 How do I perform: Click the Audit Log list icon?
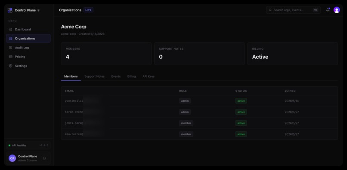pyautogui.click(x=11, y=48)
